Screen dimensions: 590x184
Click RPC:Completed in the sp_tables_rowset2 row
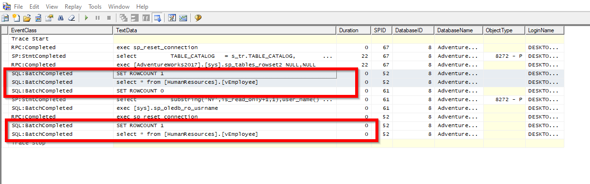(33, 65)
